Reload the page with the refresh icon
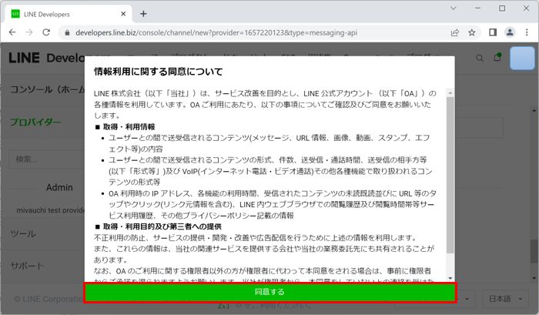 click(46, 32)
